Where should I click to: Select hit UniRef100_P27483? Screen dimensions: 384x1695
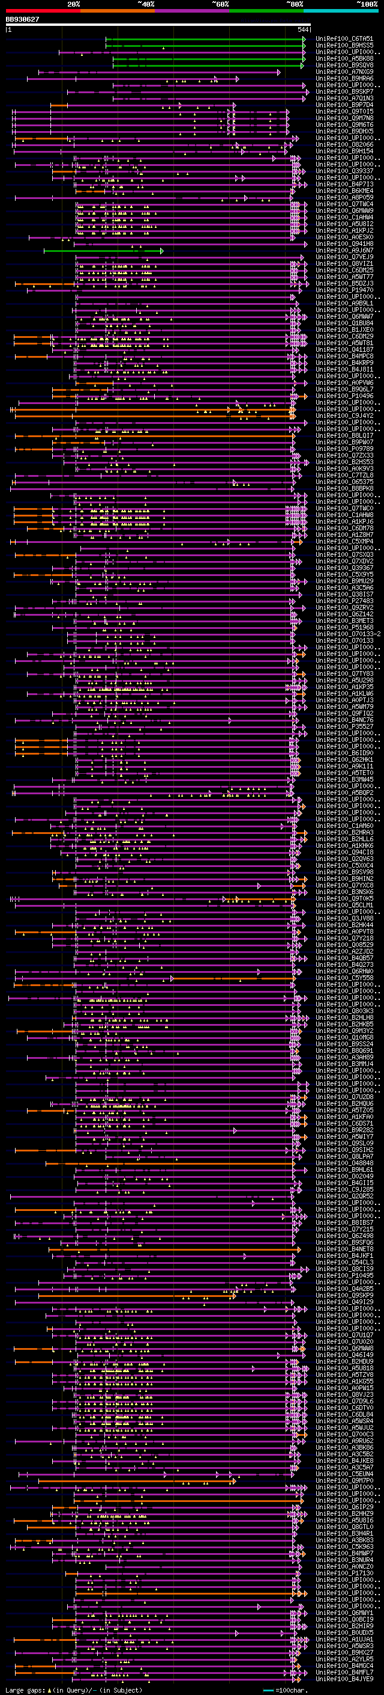click(x=344, y=601)
